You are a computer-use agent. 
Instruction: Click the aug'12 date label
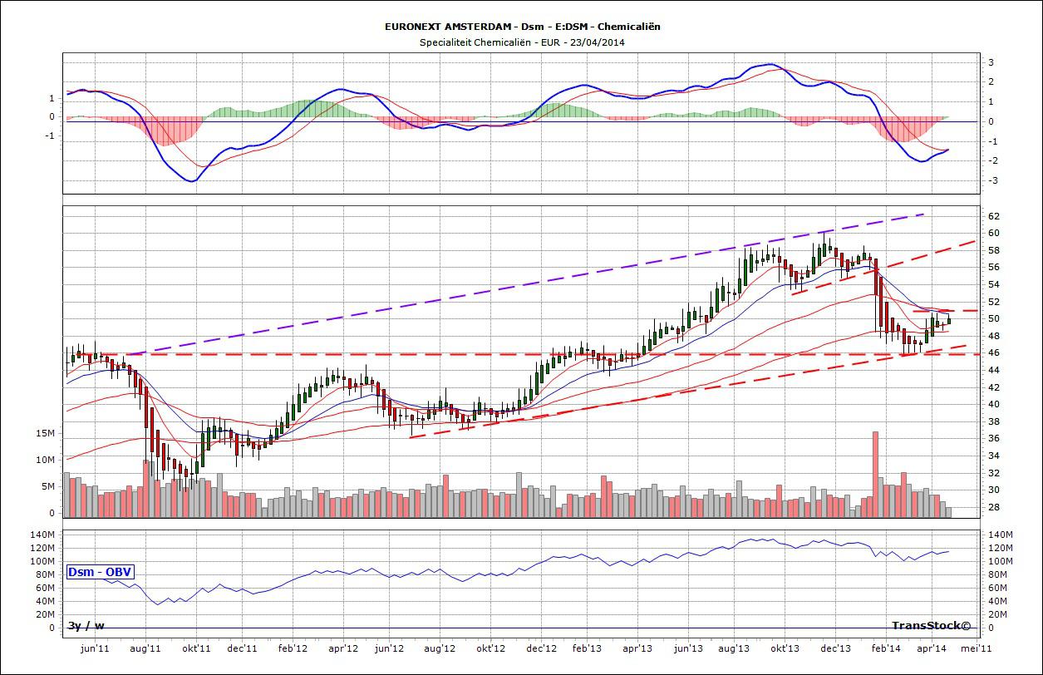click(440, 648)
